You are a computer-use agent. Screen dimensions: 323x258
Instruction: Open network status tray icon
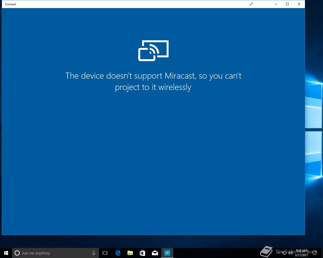pos(284,253)
